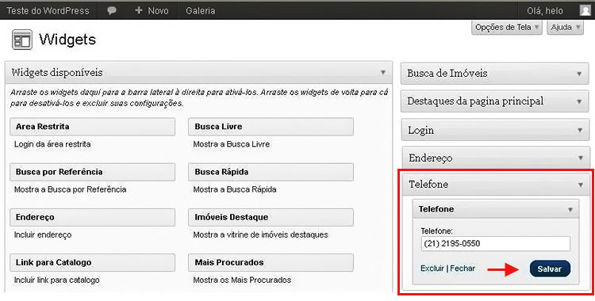Click the text 'Incluir link para catalogo'
This screenshot has height=301, width=595.
57,280
